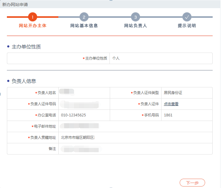Click step 2 circle icon
Screen dimensions: 221x188
click(x=84, y=17)
